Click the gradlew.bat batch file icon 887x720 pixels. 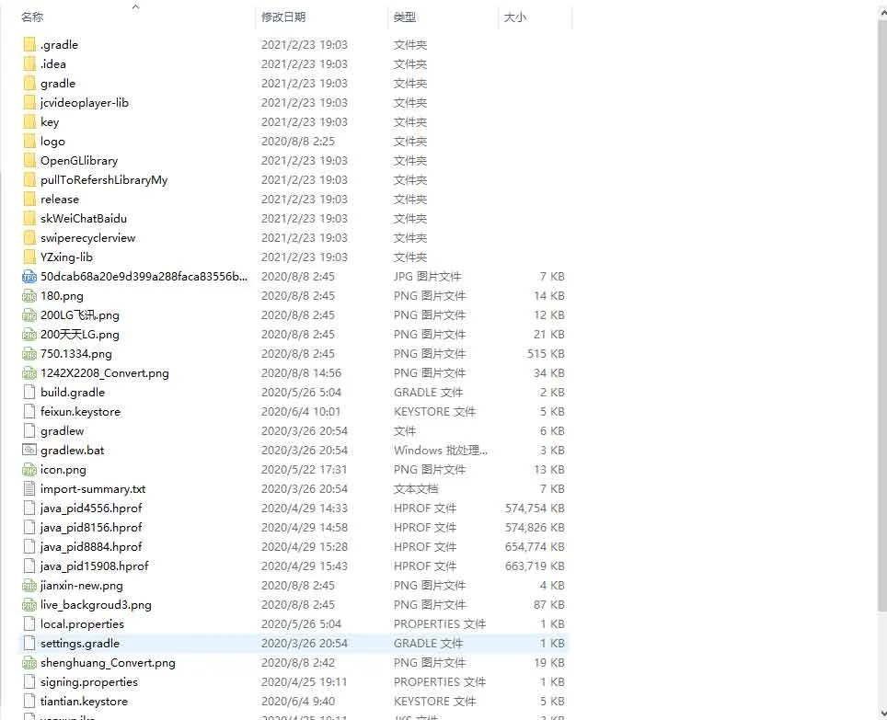[x=29, y=450]
